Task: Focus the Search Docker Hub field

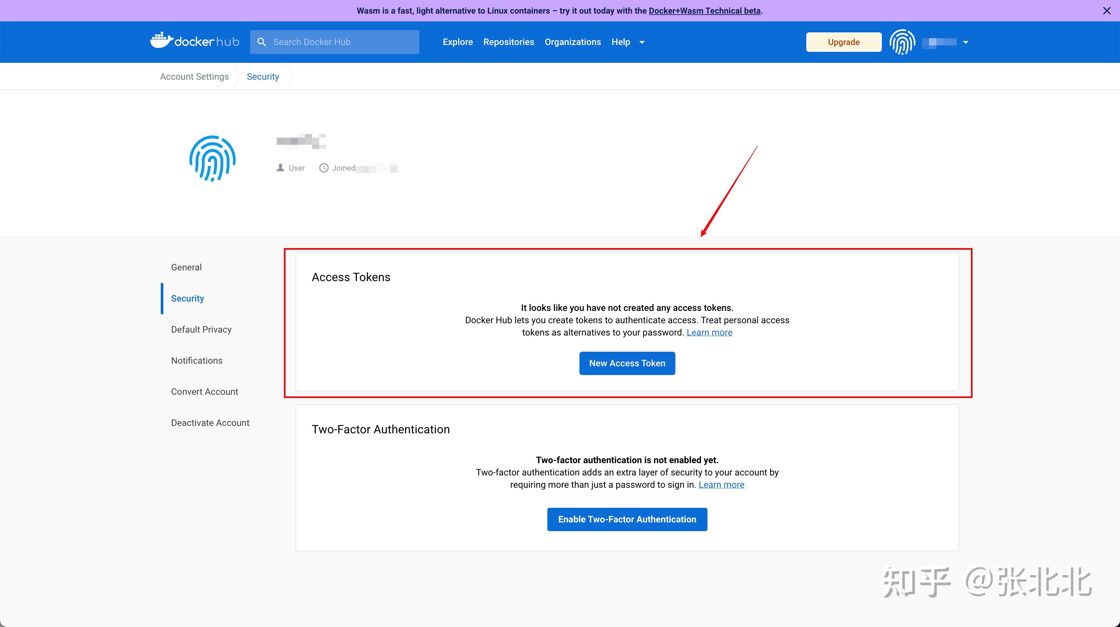Action: click(334, 42)
